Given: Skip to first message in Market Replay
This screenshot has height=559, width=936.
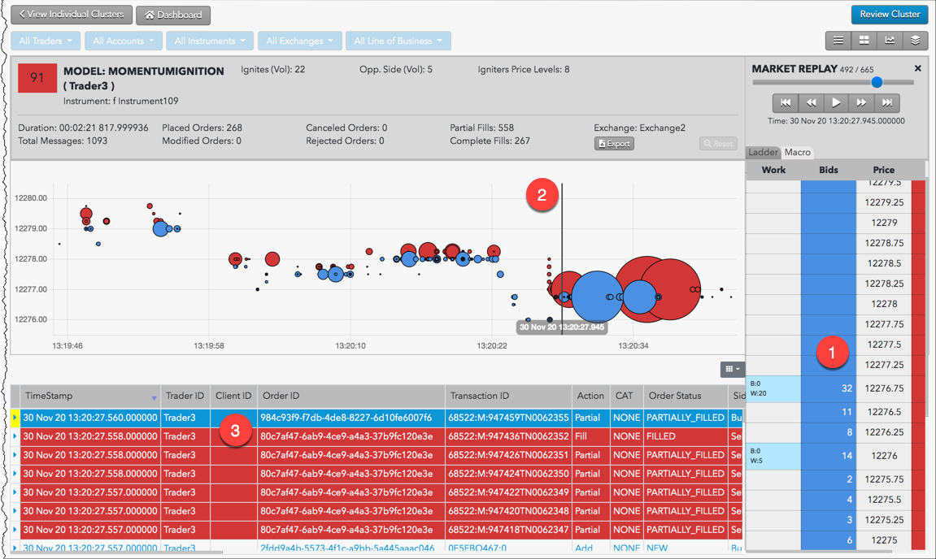Looking at the screenshot, I should coord(786,103).
